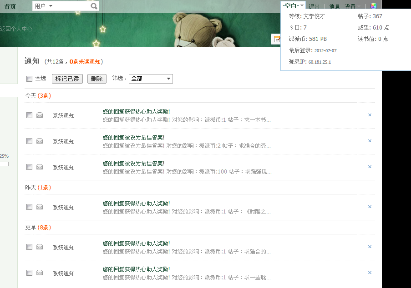411x288 pixels.
Task: Click envelope icon for 求一些耽 notification
Action: pos(40,273)
